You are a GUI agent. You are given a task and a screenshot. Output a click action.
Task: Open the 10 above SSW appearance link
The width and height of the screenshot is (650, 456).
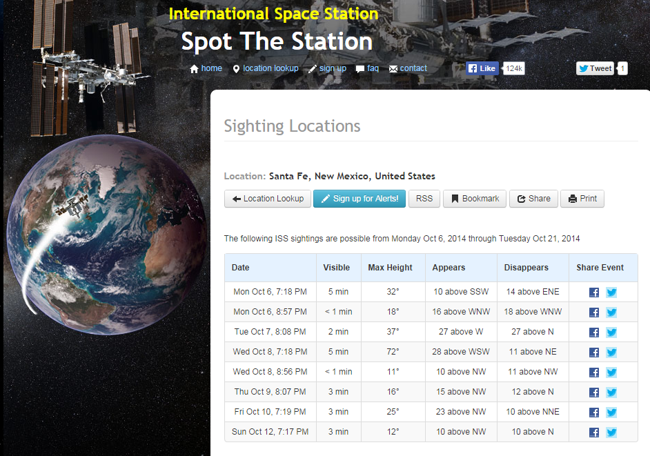tap(460, 292)
